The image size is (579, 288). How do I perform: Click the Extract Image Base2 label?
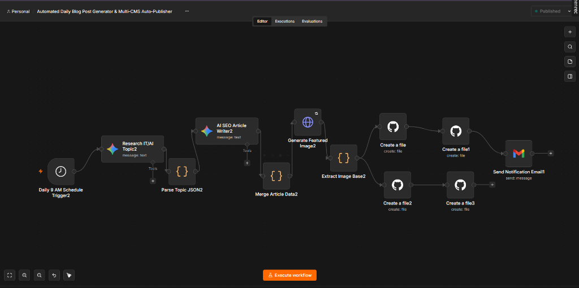click(x=343, y=176)
